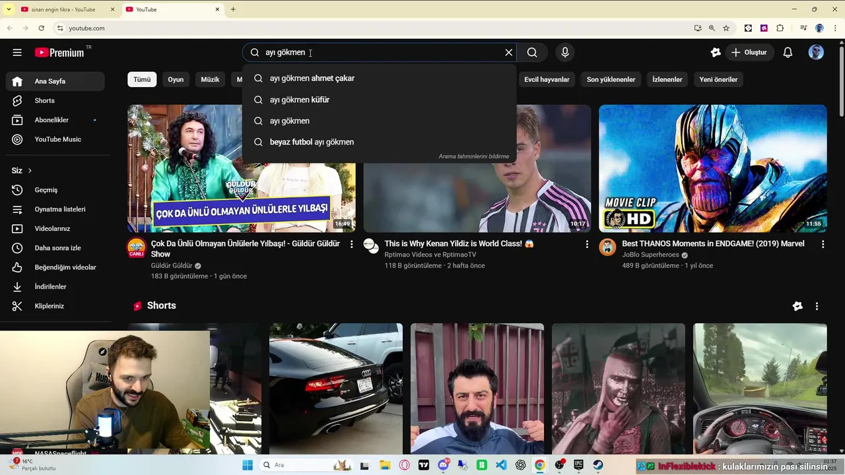Open İndirilenler in the sidebar

[x=55, y=286]
